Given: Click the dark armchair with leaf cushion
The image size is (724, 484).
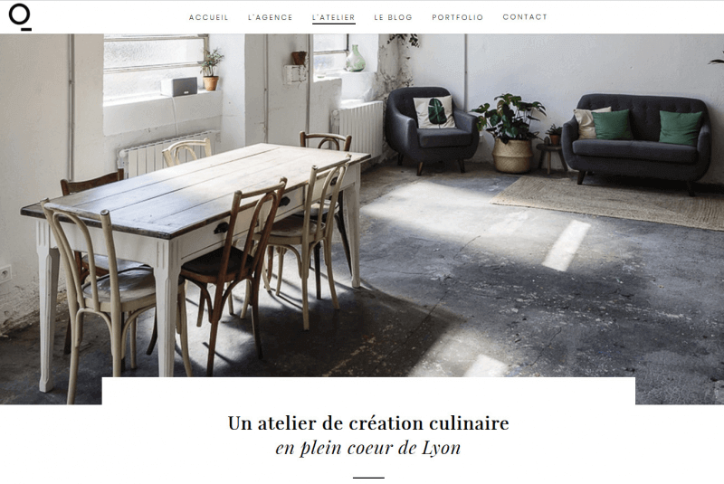Looking at the screenshot, I should tap(432, 129).
